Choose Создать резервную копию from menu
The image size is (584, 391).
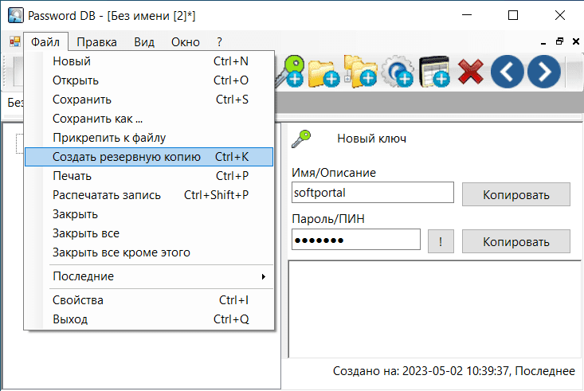click(149, 157)
